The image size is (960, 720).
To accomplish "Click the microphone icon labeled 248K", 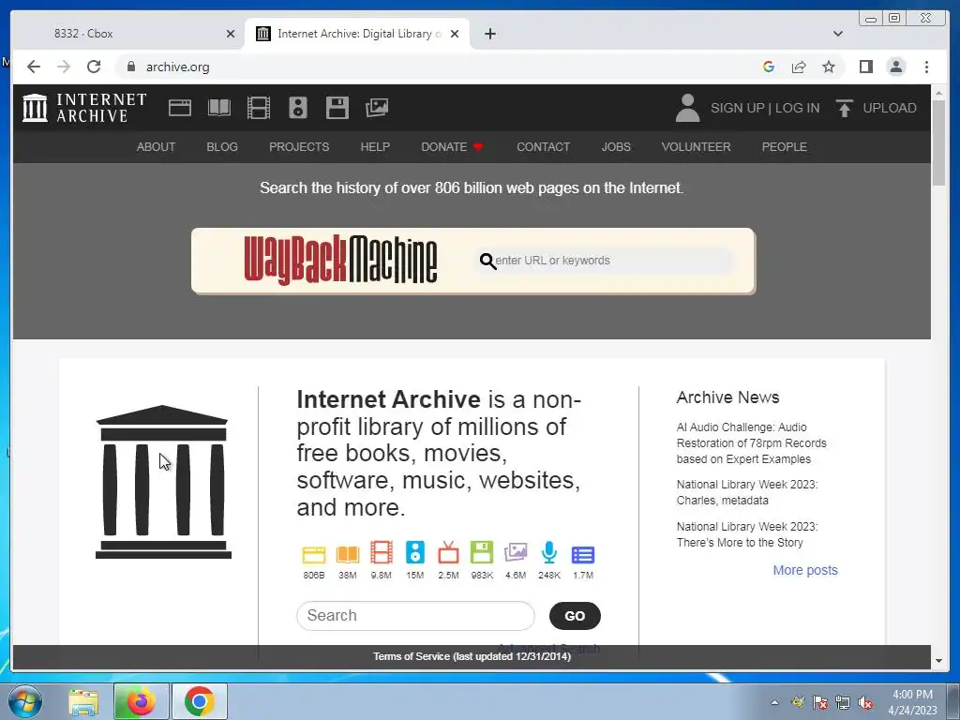I will (549, 552).
